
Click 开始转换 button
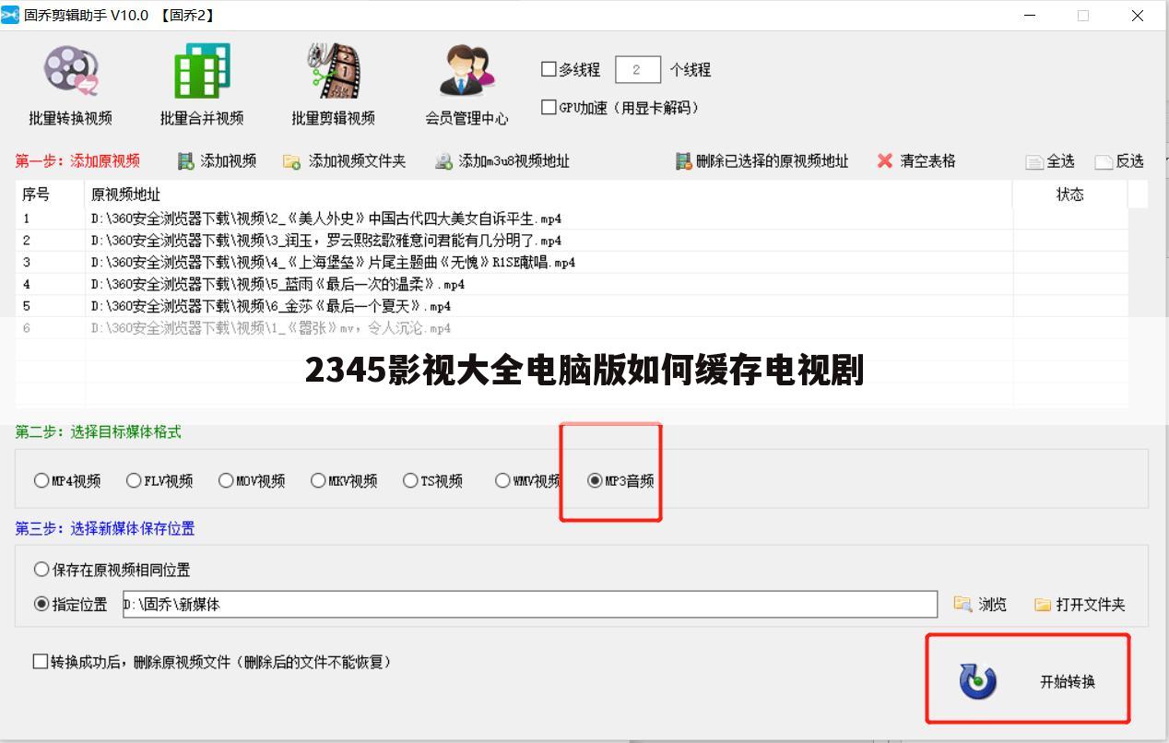[1028, 680]
